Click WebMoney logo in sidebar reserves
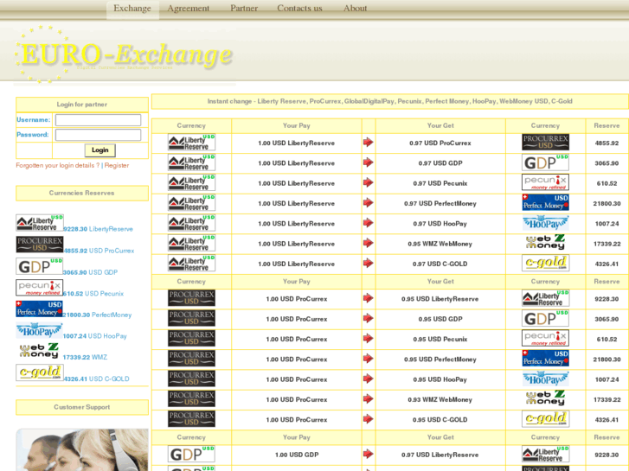 click(x=39, y=351)
